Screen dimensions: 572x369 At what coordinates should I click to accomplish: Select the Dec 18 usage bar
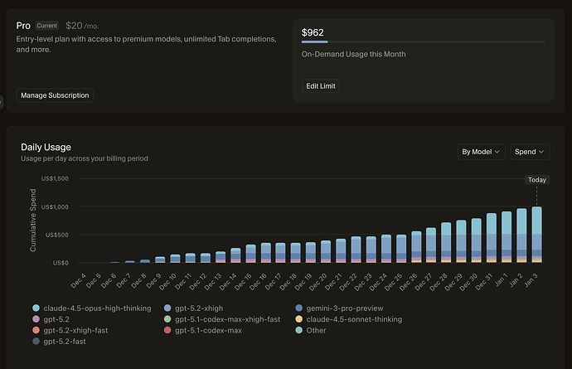click(x=295, y=253)
